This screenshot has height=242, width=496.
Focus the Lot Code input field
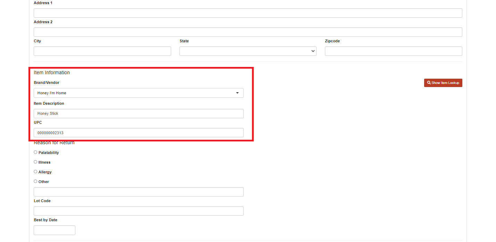tap(138, 211)
